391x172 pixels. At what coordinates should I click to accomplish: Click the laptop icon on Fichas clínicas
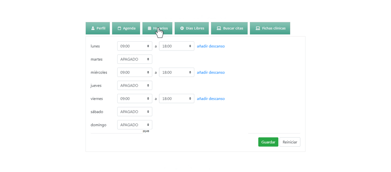[x=258, y=28]
